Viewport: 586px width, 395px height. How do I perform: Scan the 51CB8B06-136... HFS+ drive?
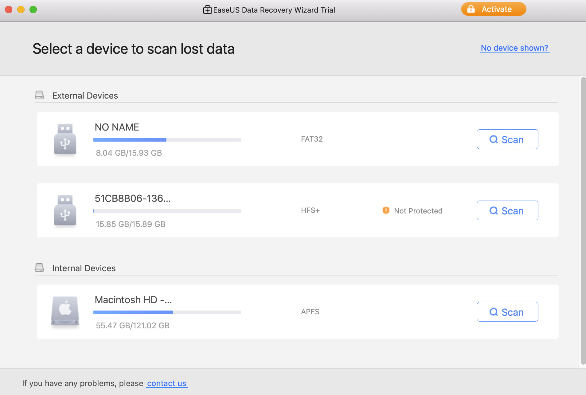(x=507, y=210)
